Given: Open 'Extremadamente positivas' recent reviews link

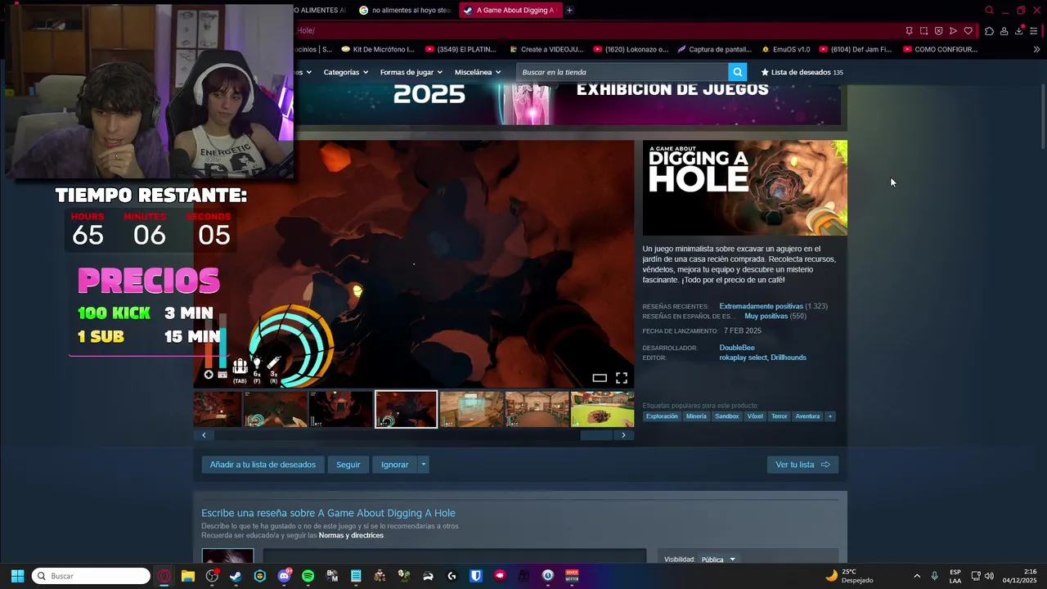Looking at the screenshot, I should click(x=761, y=306).
